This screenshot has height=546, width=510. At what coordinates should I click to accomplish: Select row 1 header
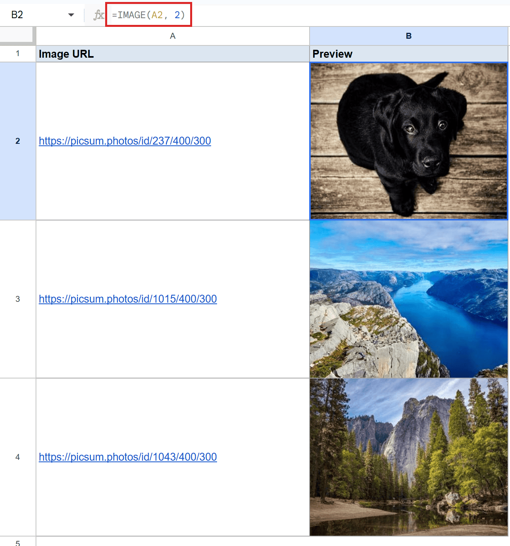pyautogui.click(x=18, y=54)
